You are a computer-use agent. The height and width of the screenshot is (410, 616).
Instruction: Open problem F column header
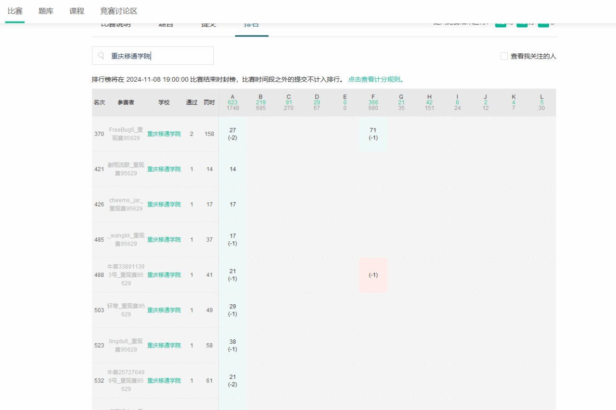click(373, 97)
